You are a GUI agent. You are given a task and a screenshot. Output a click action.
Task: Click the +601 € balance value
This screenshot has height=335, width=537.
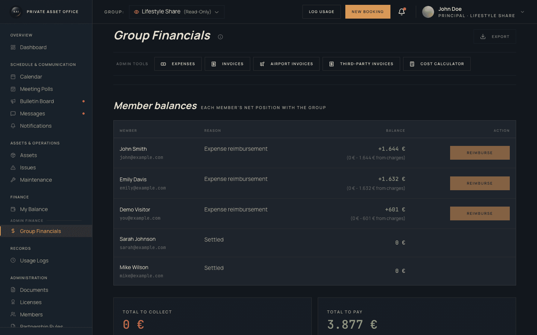pos(395,210)
